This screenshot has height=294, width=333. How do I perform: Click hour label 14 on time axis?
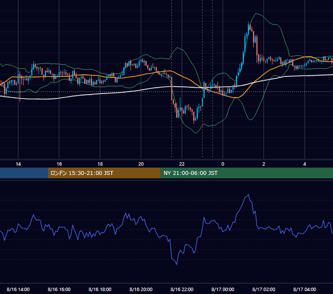coord(18,164)
